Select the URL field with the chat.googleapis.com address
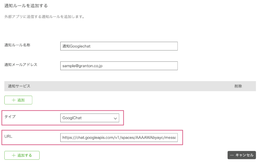Screen dimensions: 263x164 119,138
